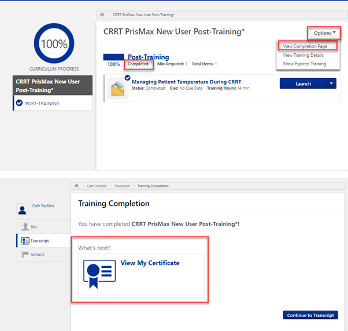Click the Training Completion page heading

click(x=114, y=204)
